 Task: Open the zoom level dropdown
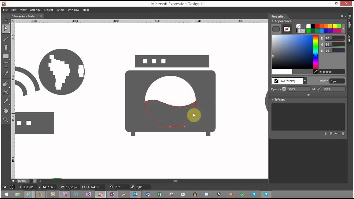(x=35, y=181)
